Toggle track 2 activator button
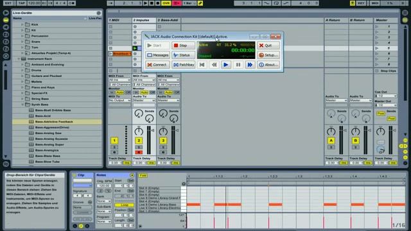The image size is (411, 231). click(x=139, y=141)
